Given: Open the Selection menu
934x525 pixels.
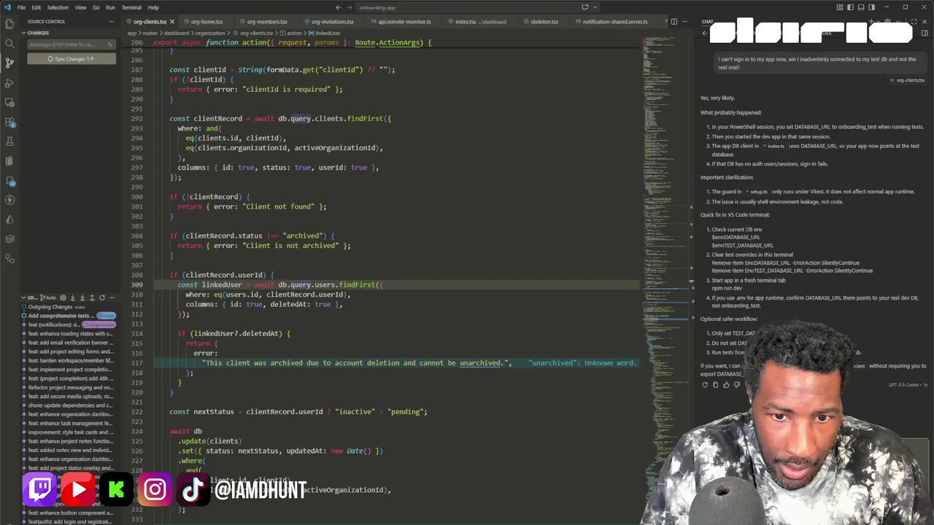Looking at the screenshot, I should pos(58,7).
